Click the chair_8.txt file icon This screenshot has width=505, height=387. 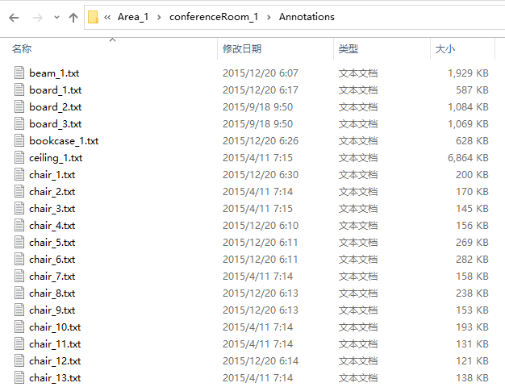[19, 293]
